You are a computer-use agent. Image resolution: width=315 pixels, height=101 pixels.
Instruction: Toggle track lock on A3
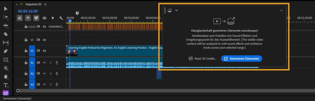26,85
